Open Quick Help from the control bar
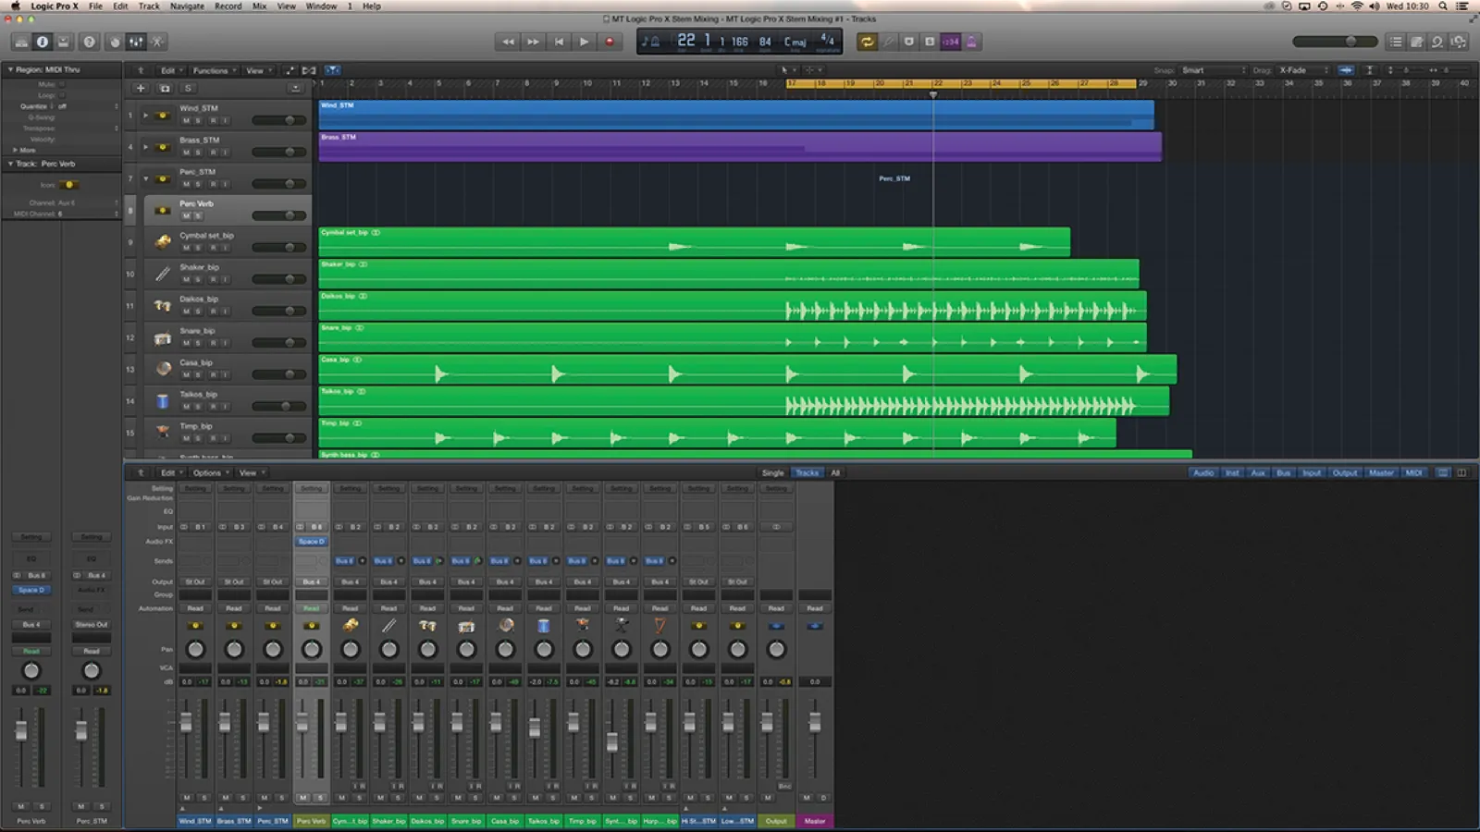 point(89,42)
